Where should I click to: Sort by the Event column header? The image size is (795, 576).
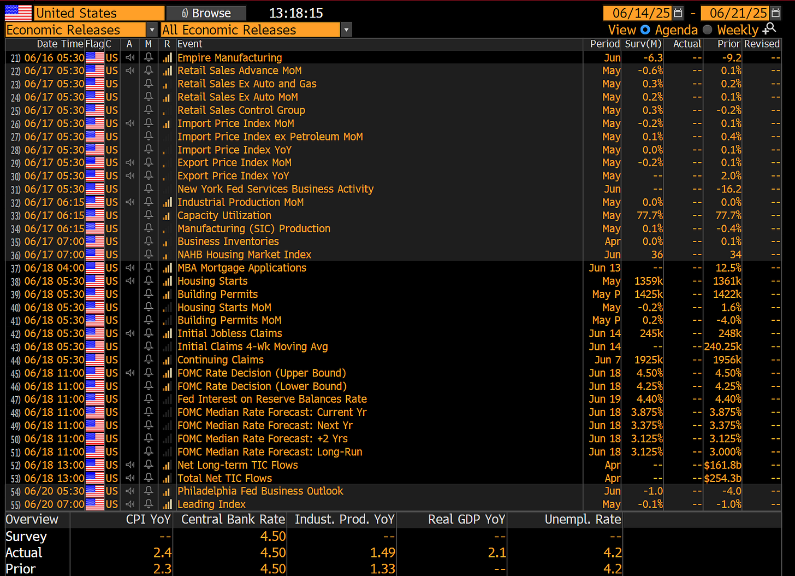coord(190,44)
